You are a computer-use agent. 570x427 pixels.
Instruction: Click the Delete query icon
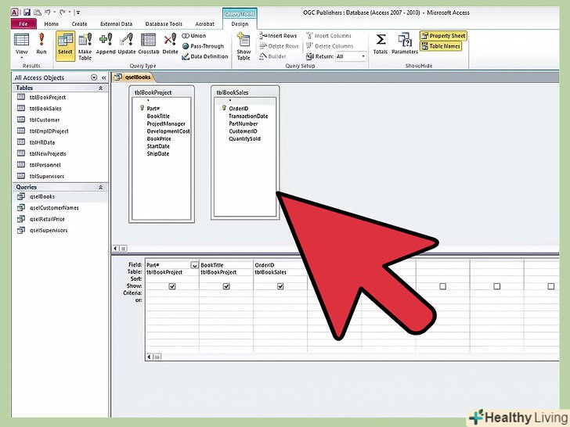pyautogui.click(x=170, y=40)
